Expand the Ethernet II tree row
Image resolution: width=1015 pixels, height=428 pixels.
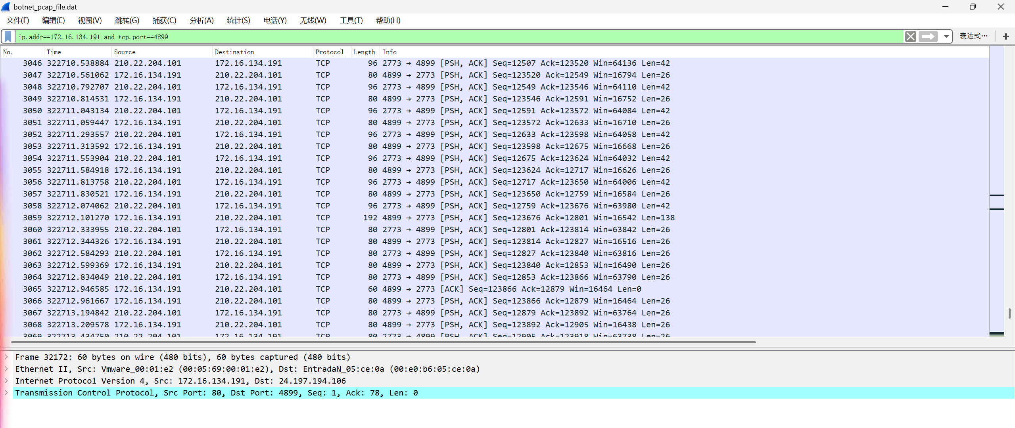tap(6, 369)
